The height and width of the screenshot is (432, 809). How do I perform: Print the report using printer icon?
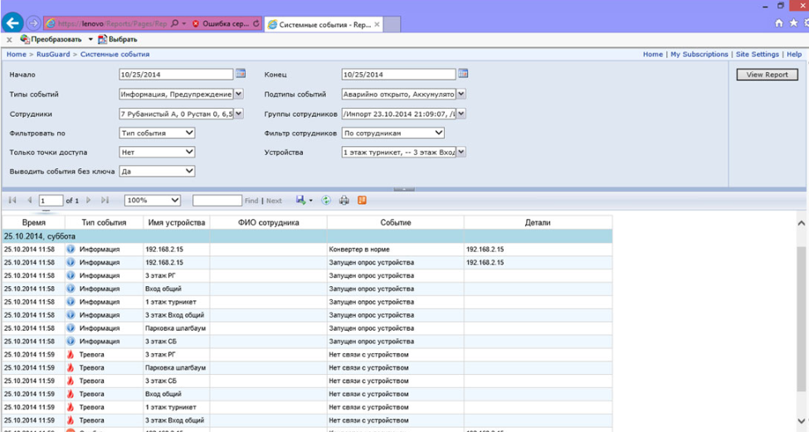[344, 201]
